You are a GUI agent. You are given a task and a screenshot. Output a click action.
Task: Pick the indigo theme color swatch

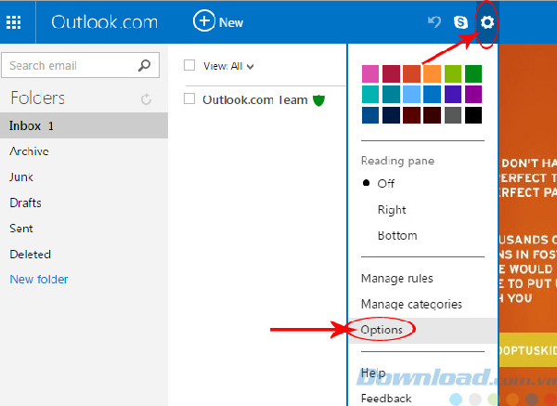coord(453,94)
